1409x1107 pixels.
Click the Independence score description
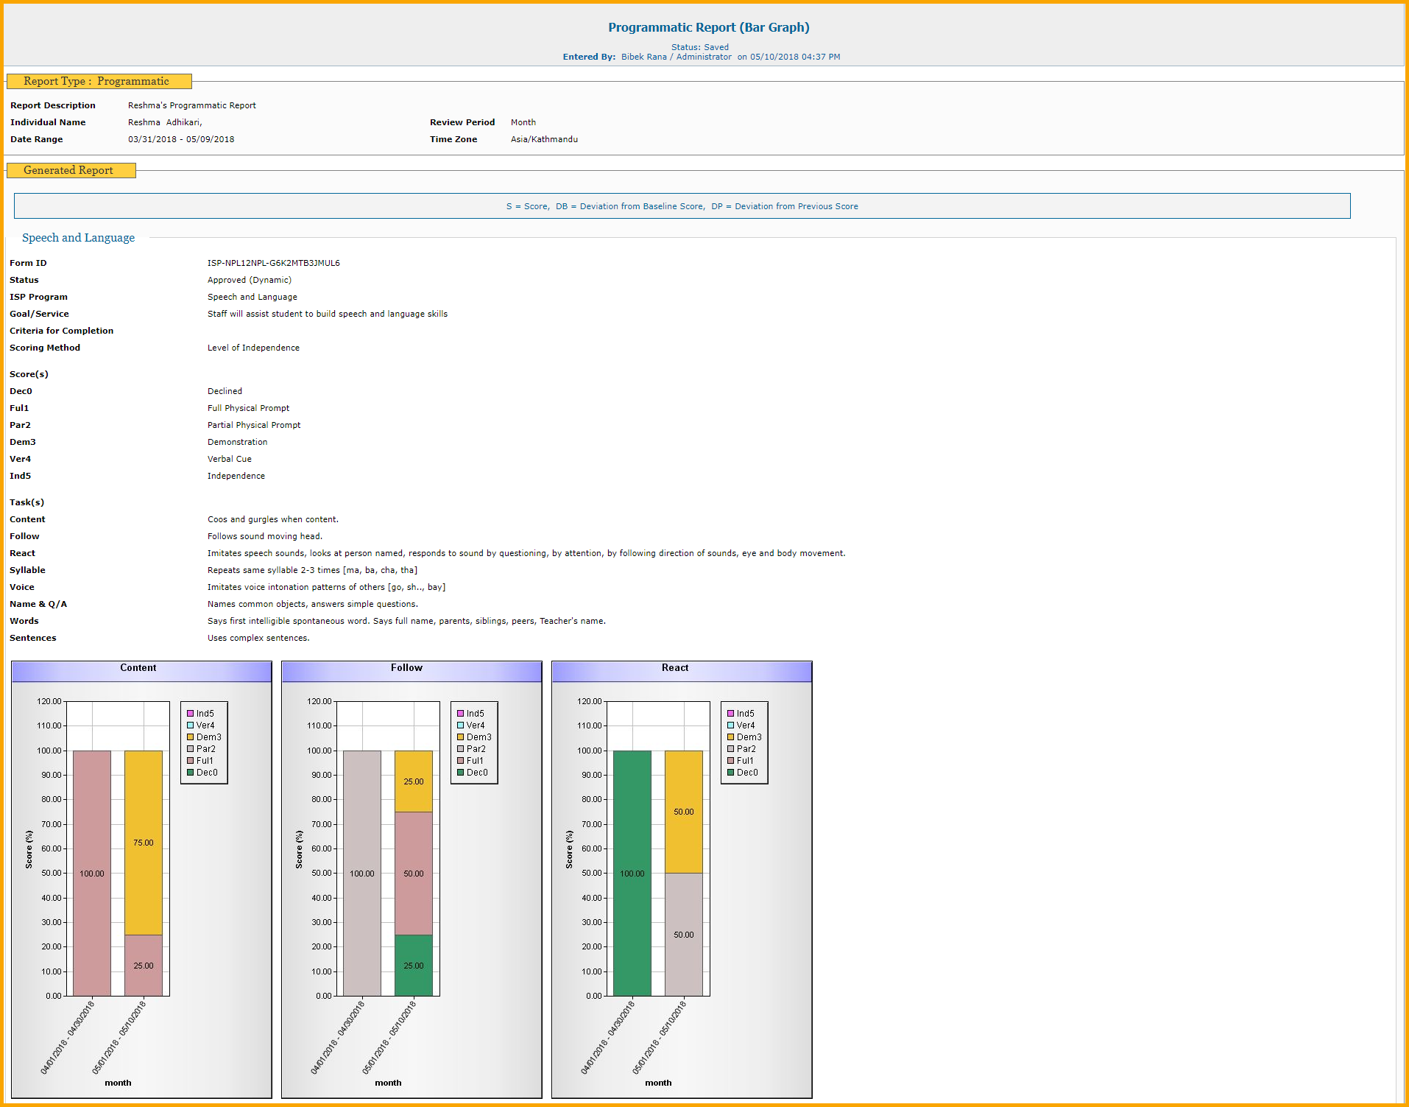point(236,476)
